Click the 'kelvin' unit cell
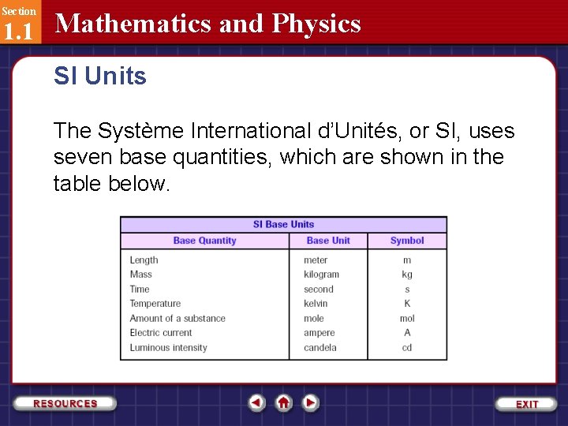Image resolution: width=568 pixels, height=426 pixels. 316,304
